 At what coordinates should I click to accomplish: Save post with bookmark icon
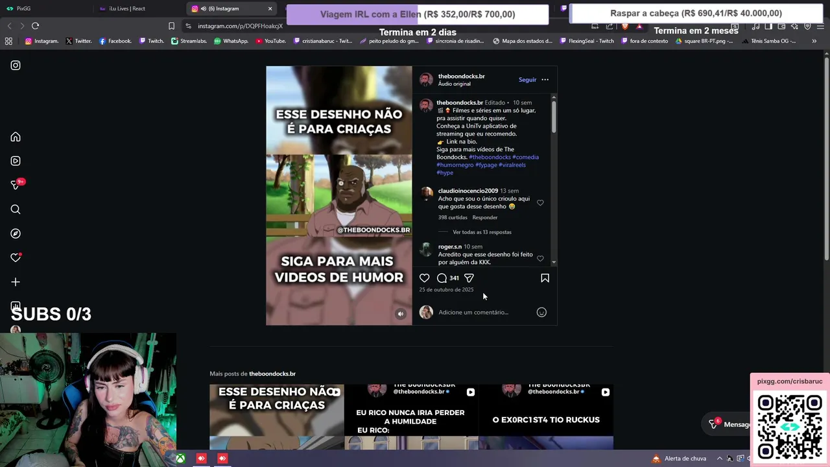tap(545, 278)
